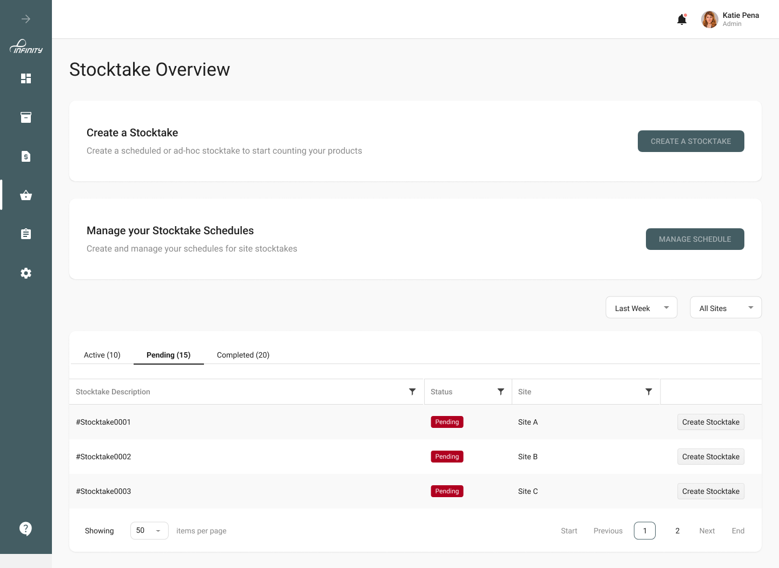View notifications bell icon

pos(682,19)
